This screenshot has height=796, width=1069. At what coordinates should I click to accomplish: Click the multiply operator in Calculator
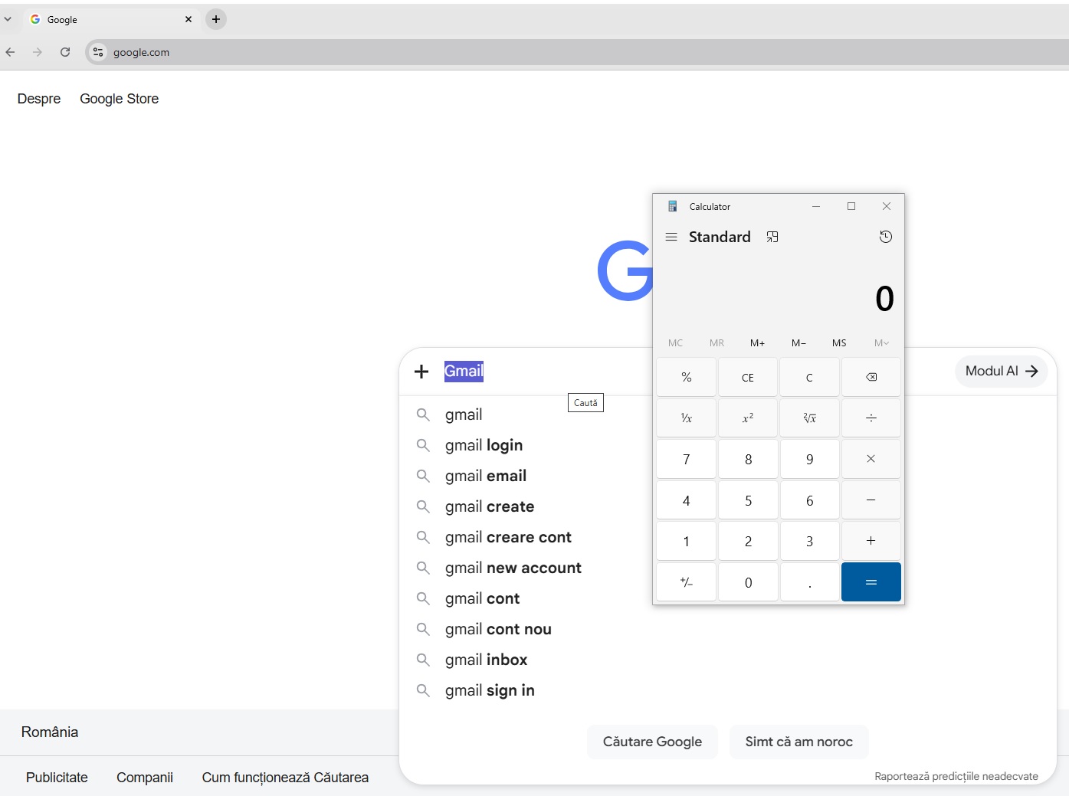pos(871,459)
